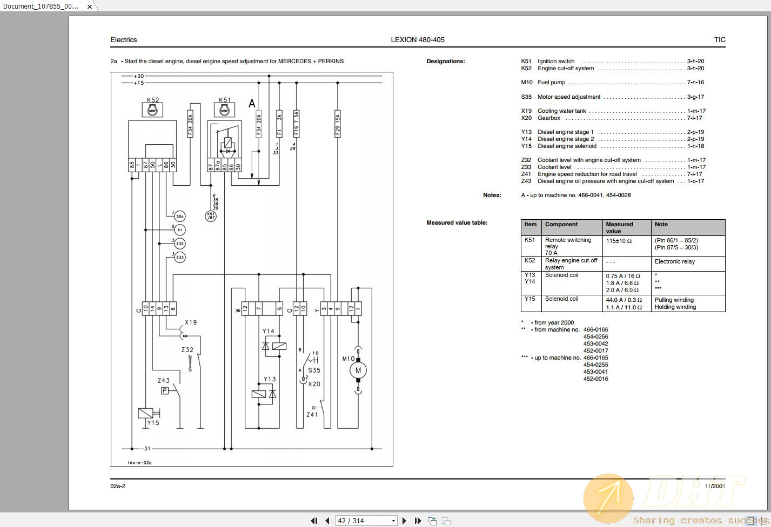Click 'X19 Cooling water tank' line

pyautogui.click(x=613, y=111)
